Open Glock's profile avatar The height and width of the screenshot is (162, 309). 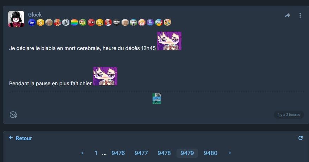pyautogui.click(x=16, y=19)
